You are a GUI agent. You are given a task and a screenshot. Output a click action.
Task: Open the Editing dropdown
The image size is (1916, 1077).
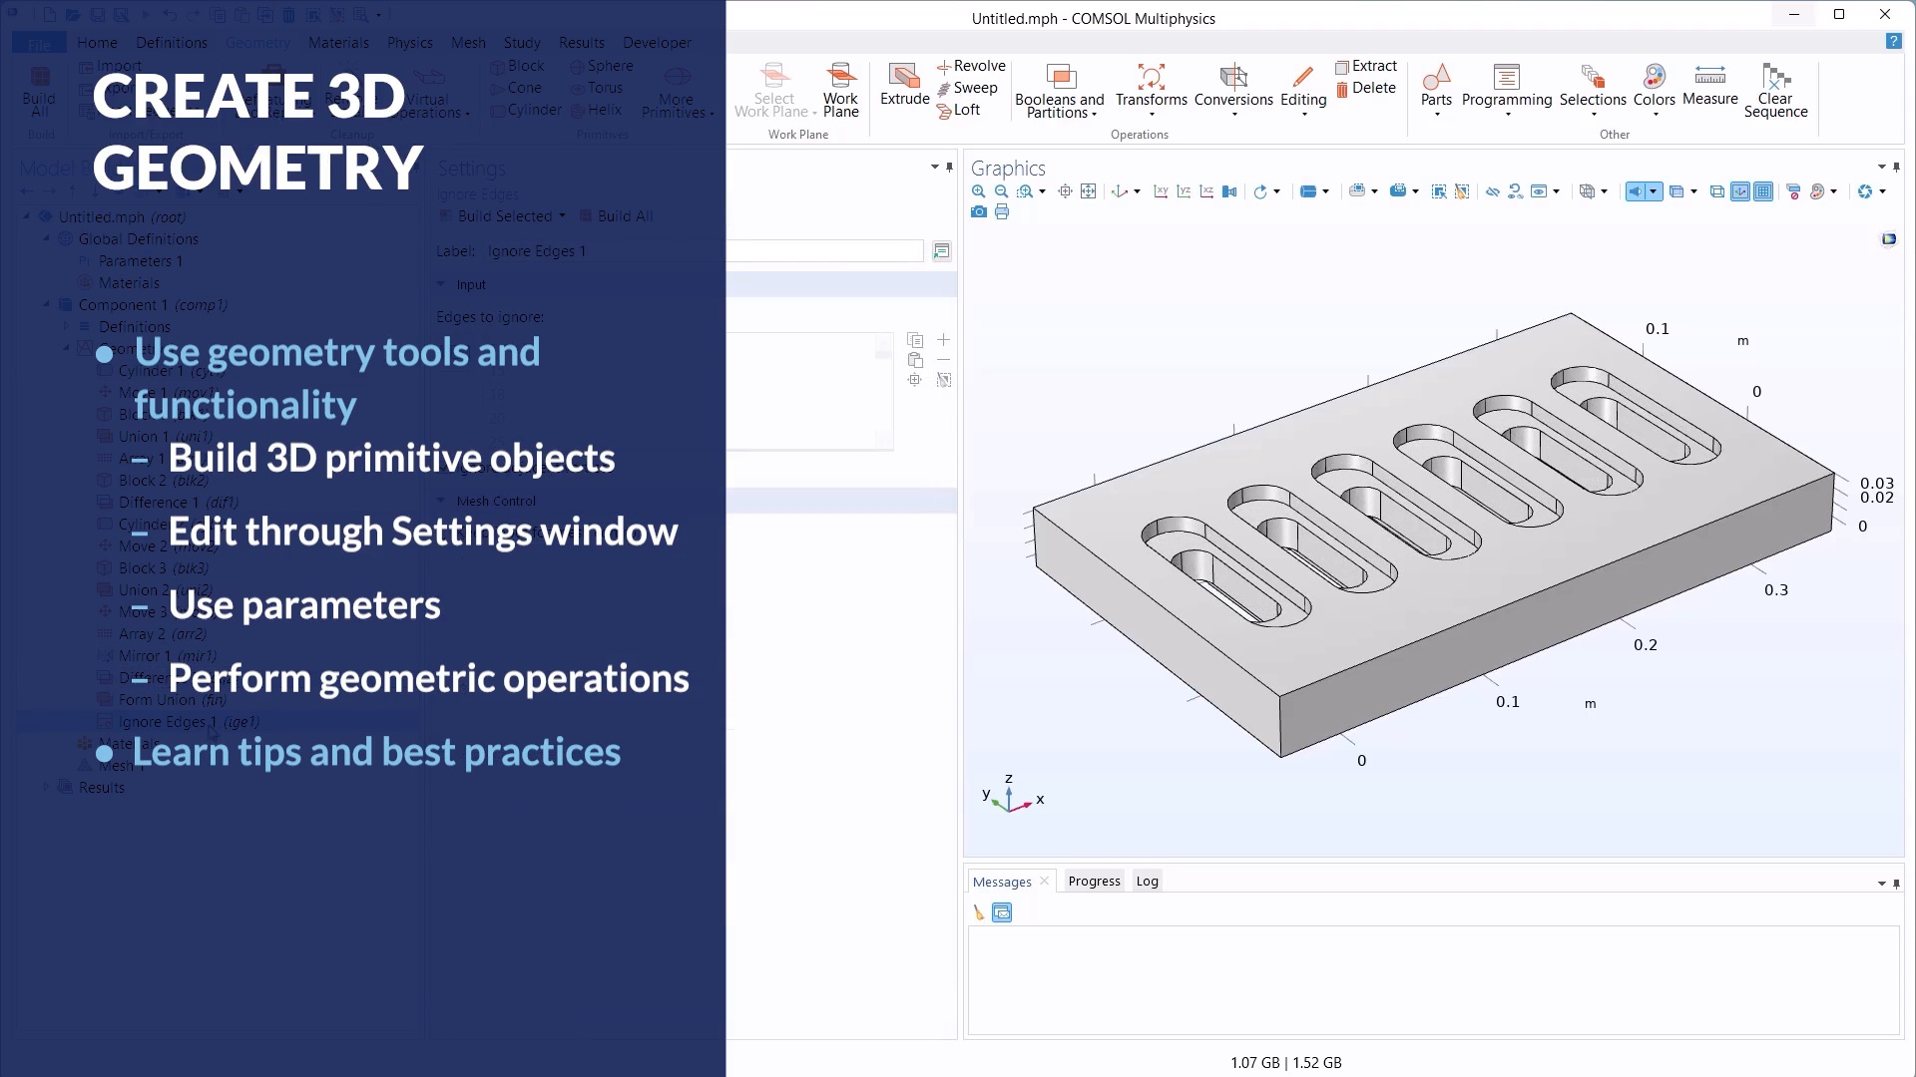click(x=1303, y=91)
